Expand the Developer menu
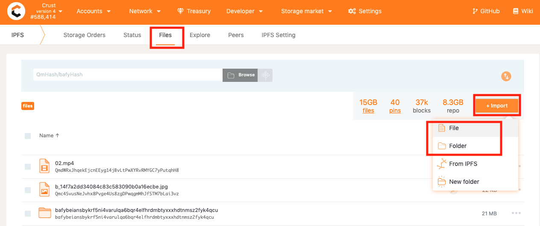 click(244, 11)
